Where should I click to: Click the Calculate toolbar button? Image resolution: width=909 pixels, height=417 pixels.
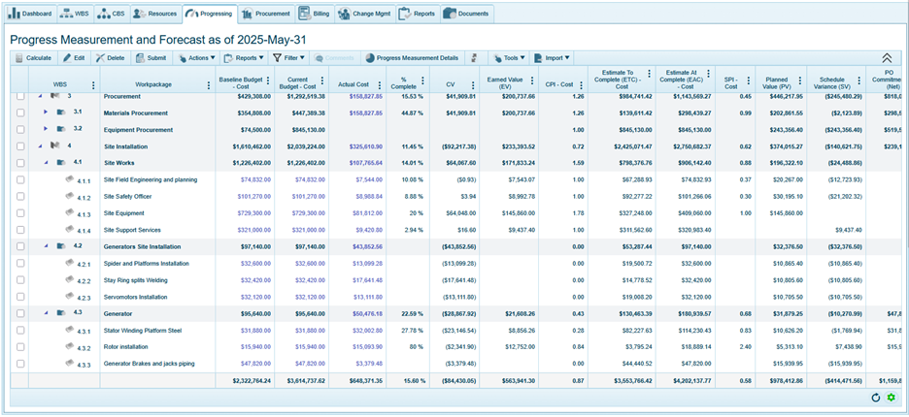33,58
